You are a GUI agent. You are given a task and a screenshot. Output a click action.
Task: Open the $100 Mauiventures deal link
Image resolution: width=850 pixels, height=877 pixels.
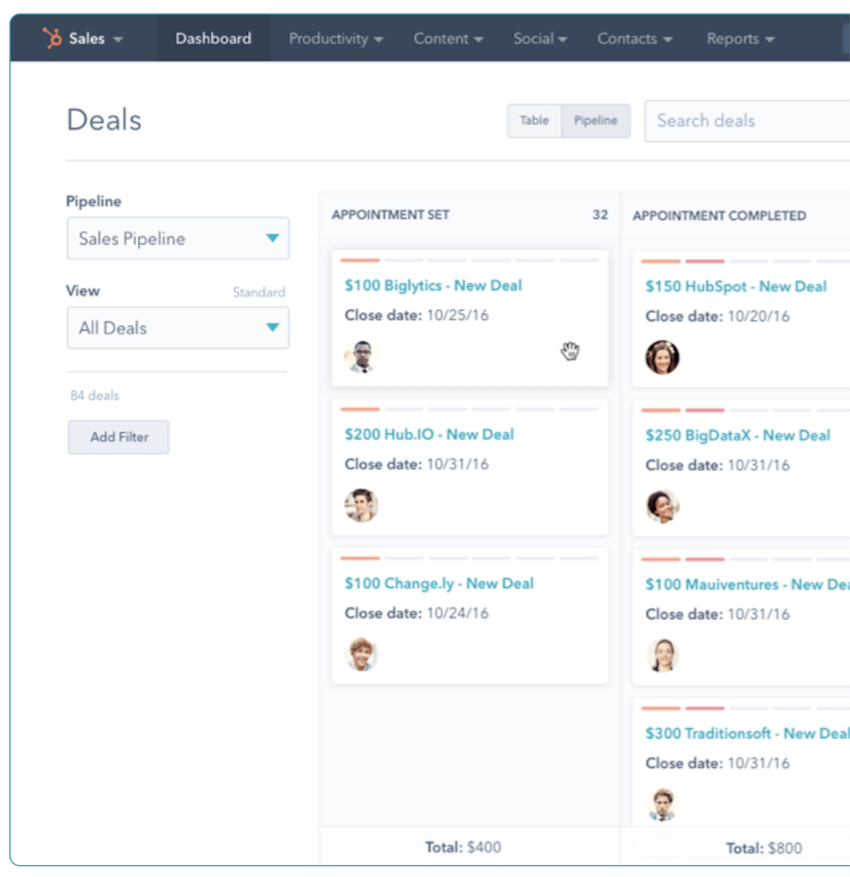[x=747, y=585]
